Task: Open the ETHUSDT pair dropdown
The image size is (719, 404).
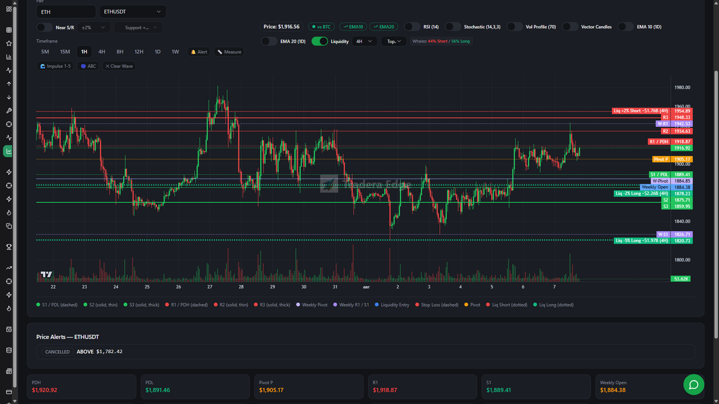Action: (133, 11)
